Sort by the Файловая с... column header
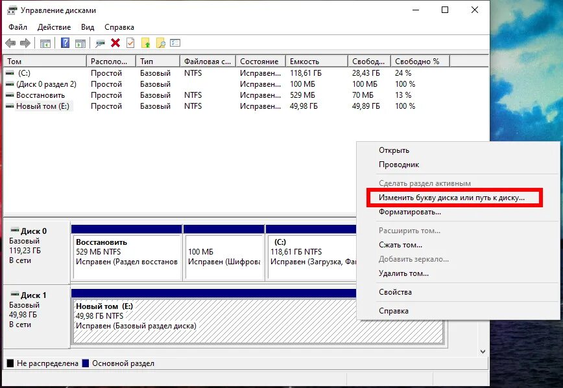The height and width of the screenshot is (388, 563). [x=208, y=62]
